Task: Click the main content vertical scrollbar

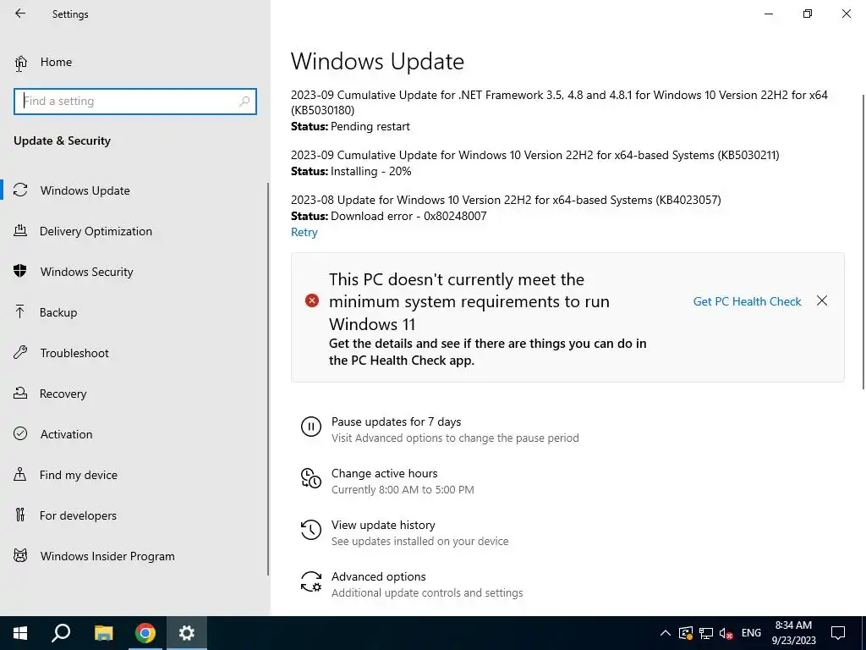Action: point(863,242)
